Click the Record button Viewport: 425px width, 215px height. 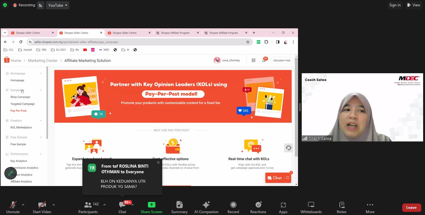point(233,207)
